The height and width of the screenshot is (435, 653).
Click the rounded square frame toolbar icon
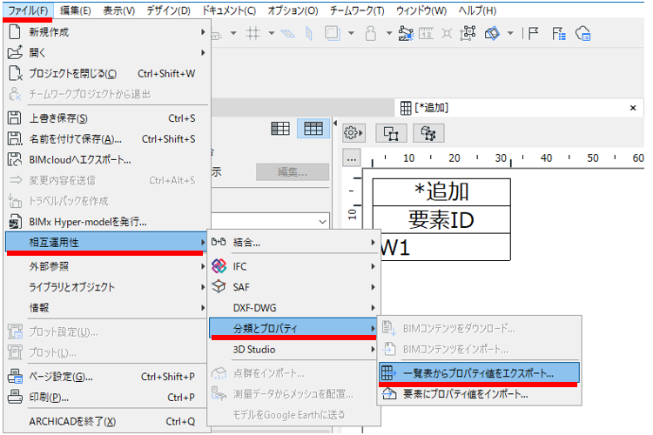(x=333, y=33)
